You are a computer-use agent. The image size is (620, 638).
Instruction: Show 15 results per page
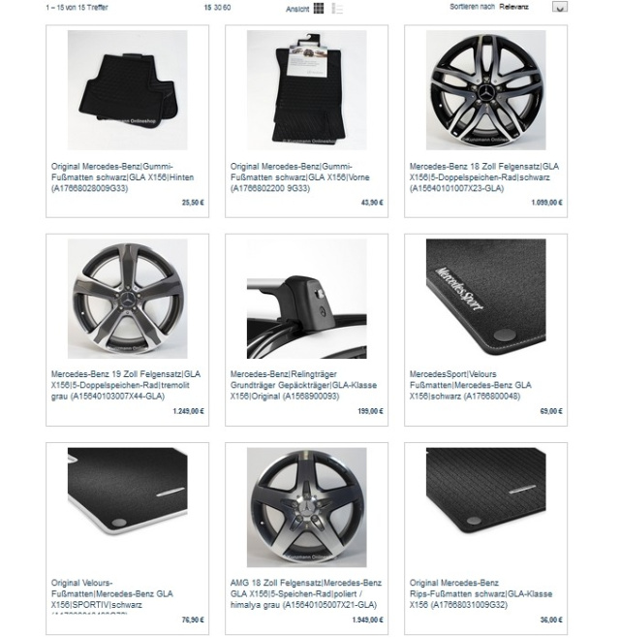click(207, 8)
